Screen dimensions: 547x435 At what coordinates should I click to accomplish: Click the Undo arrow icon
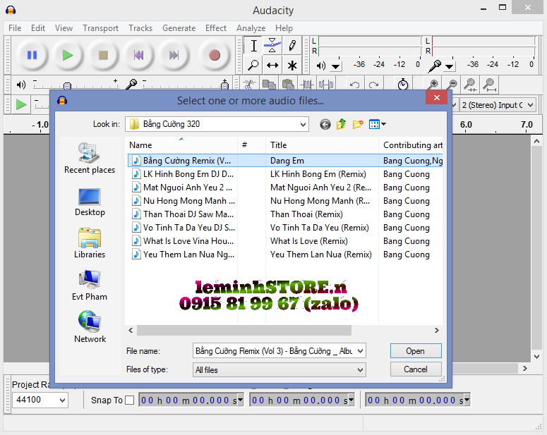(354, 85)
